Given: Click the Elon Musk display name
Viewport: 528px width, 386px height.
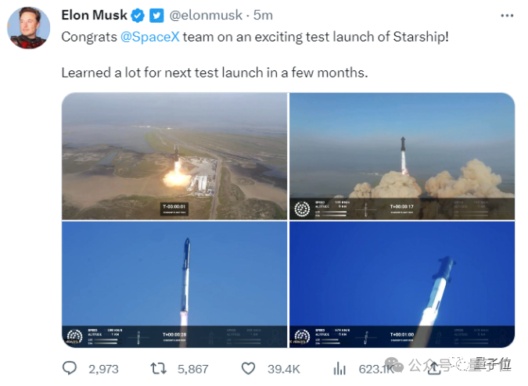Looking at the screenshot, I should [95, 15].
